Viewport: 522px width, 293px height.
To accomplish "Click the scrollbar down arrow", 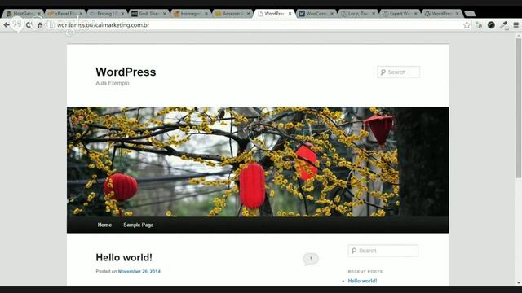I will [x=519, y=283].
